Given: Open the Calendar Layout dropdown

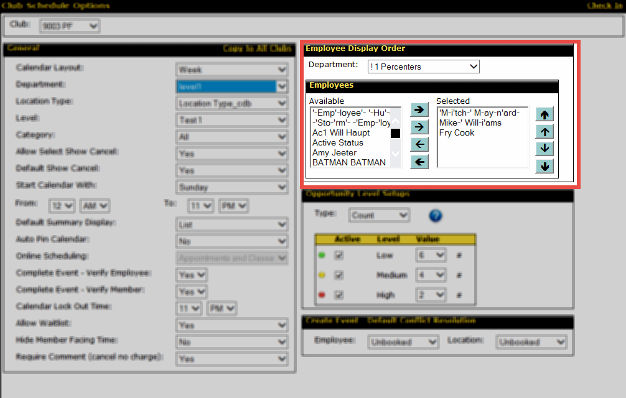Looking at the screenshot, I should (x=232, y=70).
